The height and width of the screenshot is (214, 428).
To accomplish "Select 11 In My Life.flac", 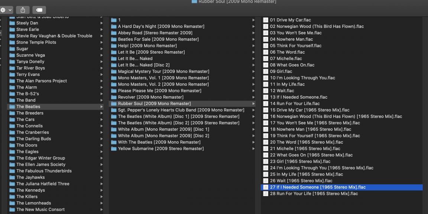I will pyautogui.click(x=287, y=84).
